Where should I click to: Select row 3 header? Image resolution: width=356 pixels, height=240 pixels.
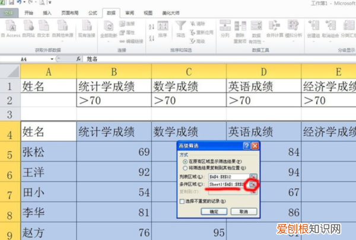[9, 114]
